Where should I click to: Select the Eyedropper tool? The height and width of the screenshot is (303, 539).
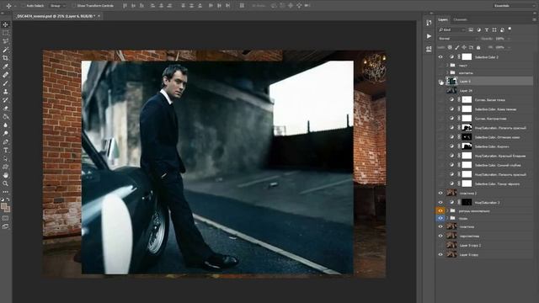point(6,66)
